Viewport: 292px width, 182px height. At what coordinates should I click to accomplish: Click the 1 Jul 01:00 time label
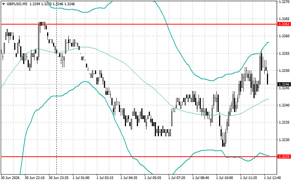pos(81,178)
